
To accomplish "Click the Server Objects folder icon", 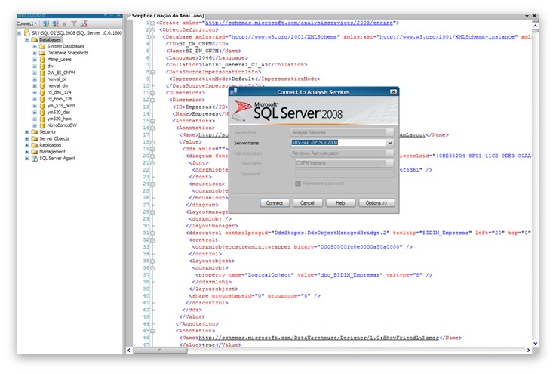I will [x=35, y=138].
